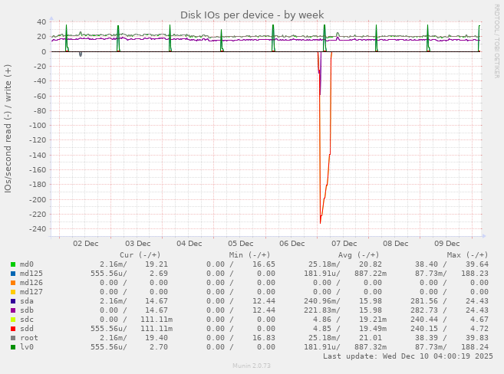504x374 pixels.
Task: Click the 'sdc' legend label
Action: coord(27,320)
